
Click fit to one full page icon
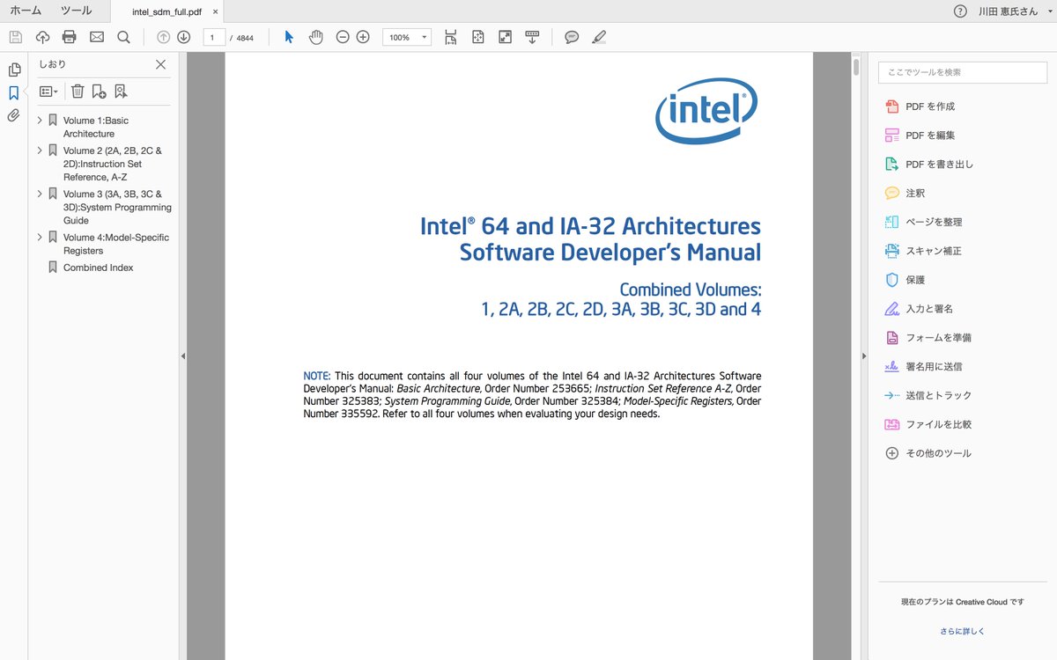pyautogui.click(x=478, y=37)
